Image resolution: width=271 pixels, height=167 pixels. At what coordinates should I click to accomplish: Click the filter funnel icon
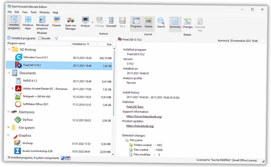coord(56,39)
